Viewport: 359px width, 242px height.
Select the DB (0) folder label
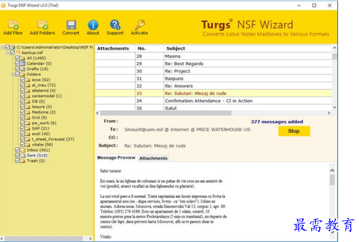click(x=38, y=101)
